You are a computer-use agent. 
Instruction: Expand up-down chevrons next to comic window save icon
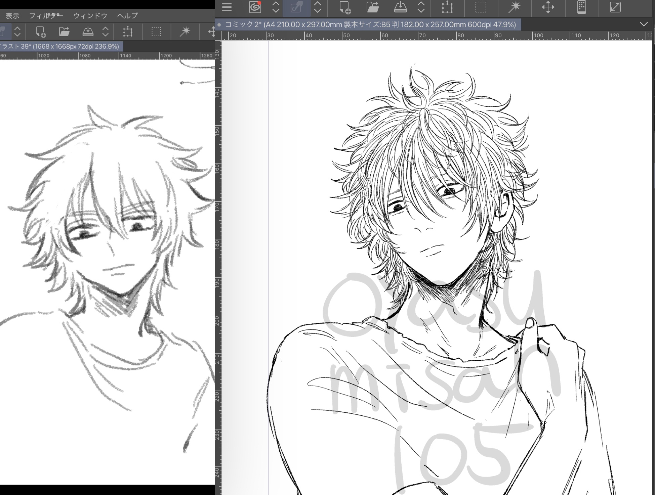(x=421, y=7)
